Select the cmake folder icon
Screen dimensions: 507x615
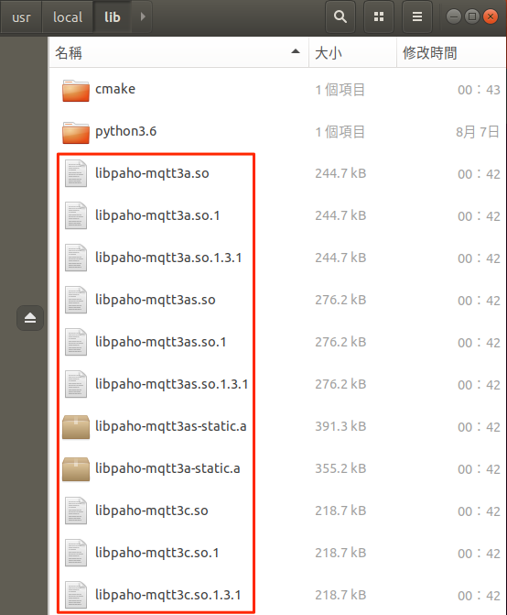click(76, 90)
